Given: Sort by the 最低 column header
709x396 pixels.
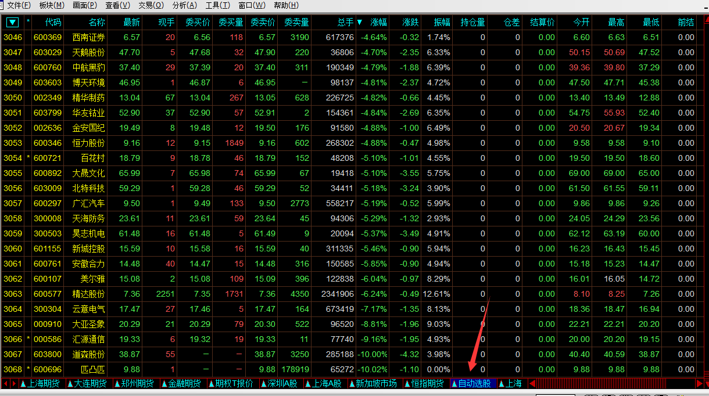Looking at the screenshot, I should [651, 22].
